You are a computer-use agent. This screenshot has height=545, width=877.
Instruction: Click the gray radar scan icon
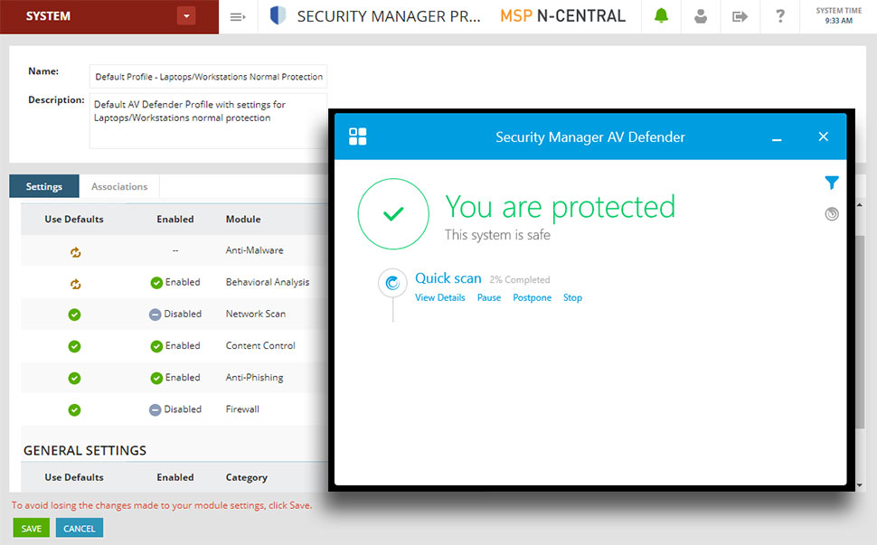pos(832,214)
